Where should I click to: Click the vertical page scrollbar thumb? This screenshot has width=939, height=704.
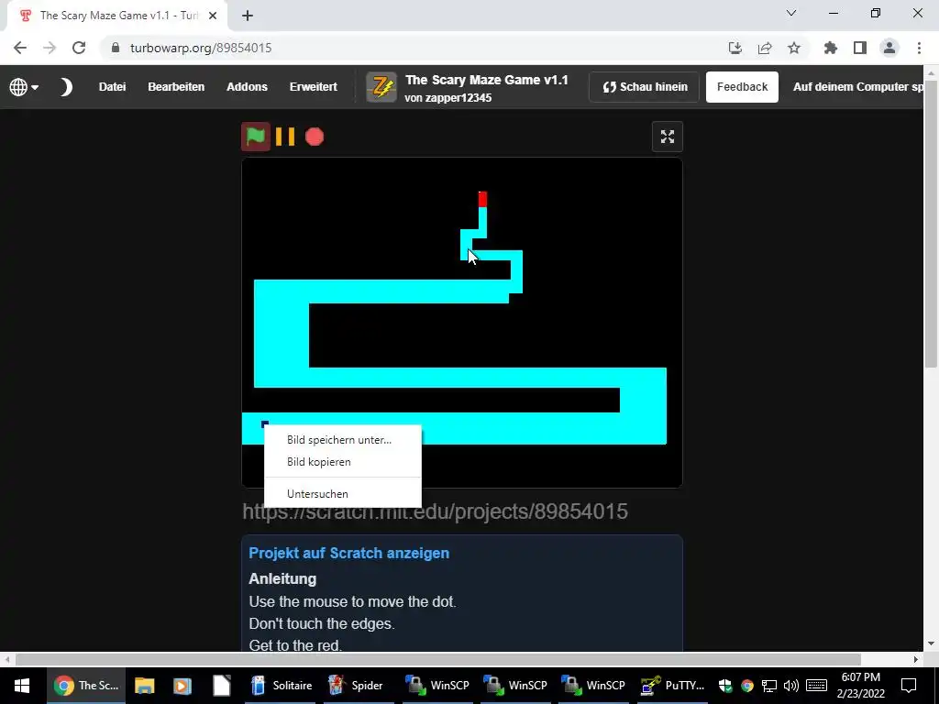[932, 223]
